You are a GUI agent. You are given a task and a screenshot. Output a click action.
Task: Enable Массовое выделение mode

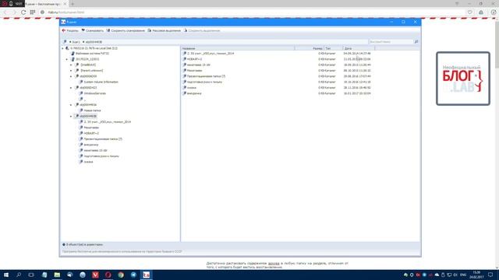point(164,30)
